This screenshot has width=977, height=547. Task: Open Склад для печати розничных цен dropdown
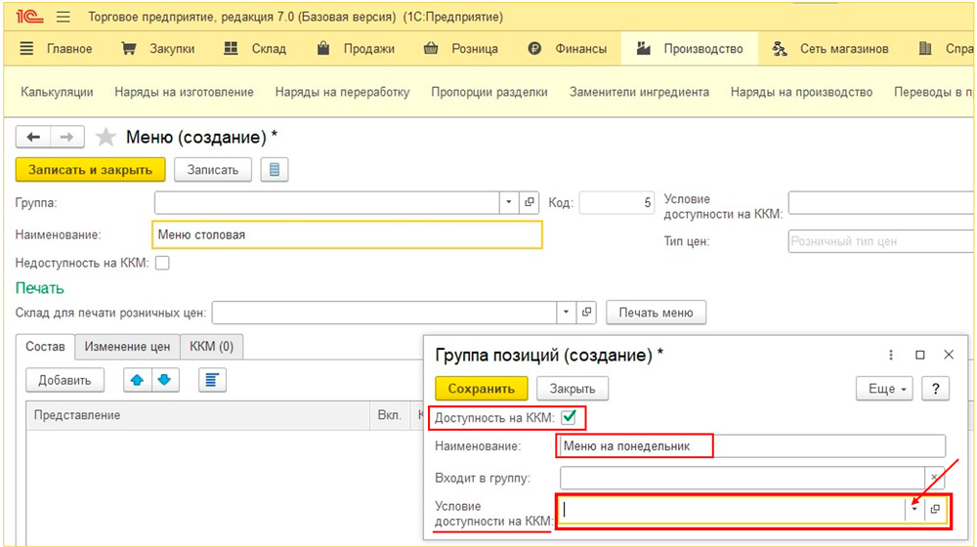(x=567, y=313)
